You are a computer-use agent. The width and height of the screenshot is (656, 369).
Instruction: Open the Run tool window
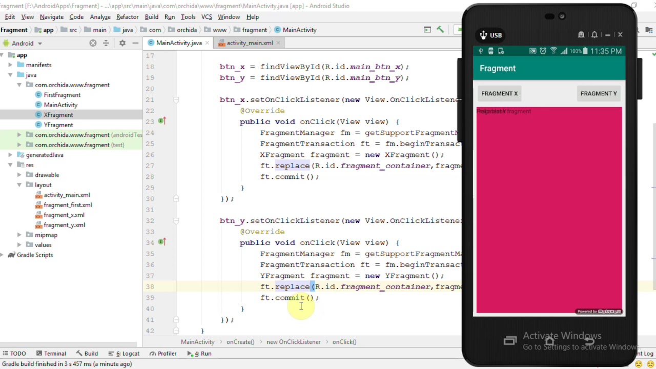pos(199,354)
